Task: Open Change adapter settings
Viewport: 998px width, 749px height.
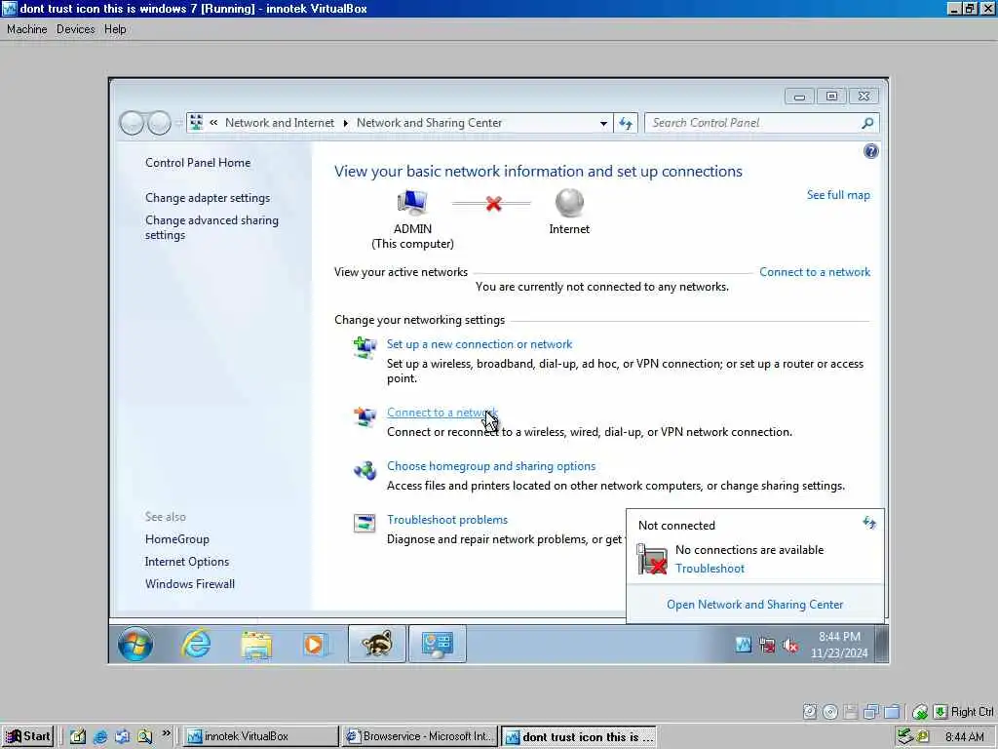Action: click(208, 197)
